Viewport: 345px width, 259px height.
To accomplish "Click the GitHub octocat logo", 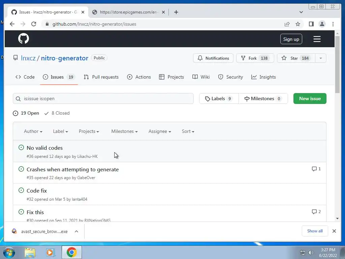I will (24, 38).
